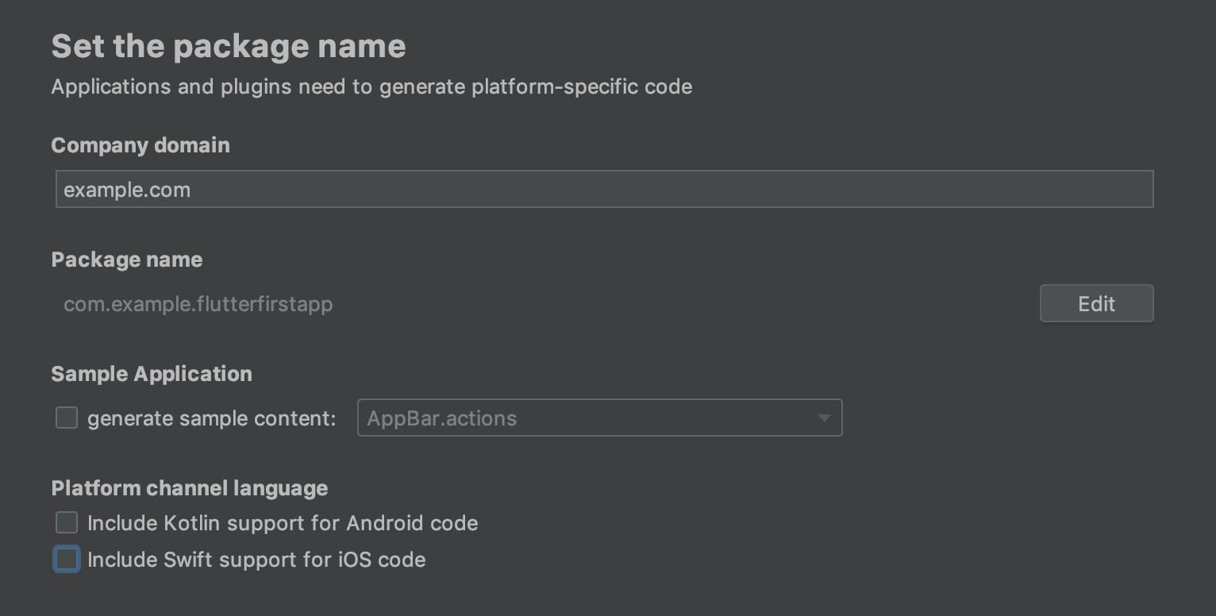The image size is (1216, 616).
Task: Click the Edit button for package name
Action: 1096,304
